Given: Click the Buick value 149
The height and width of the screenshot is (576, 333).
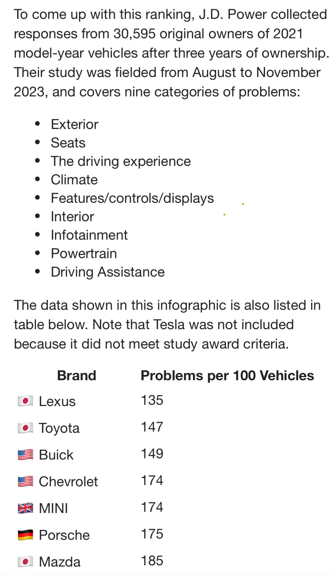Looking at the screenshot, I should (x=152, y=454).
